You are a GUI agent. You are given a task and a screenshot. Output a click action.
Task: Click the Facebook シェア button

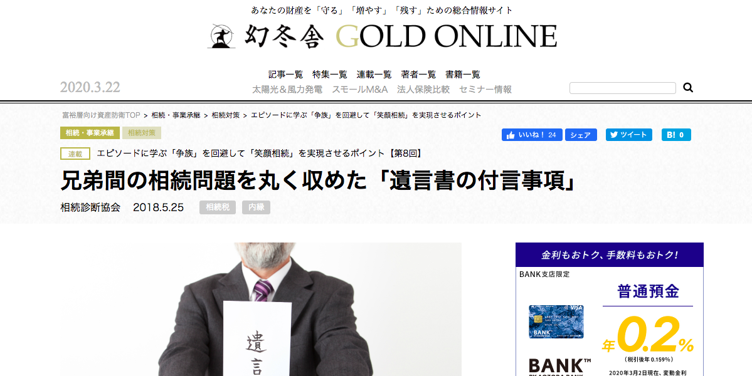(x=581, y=135)
